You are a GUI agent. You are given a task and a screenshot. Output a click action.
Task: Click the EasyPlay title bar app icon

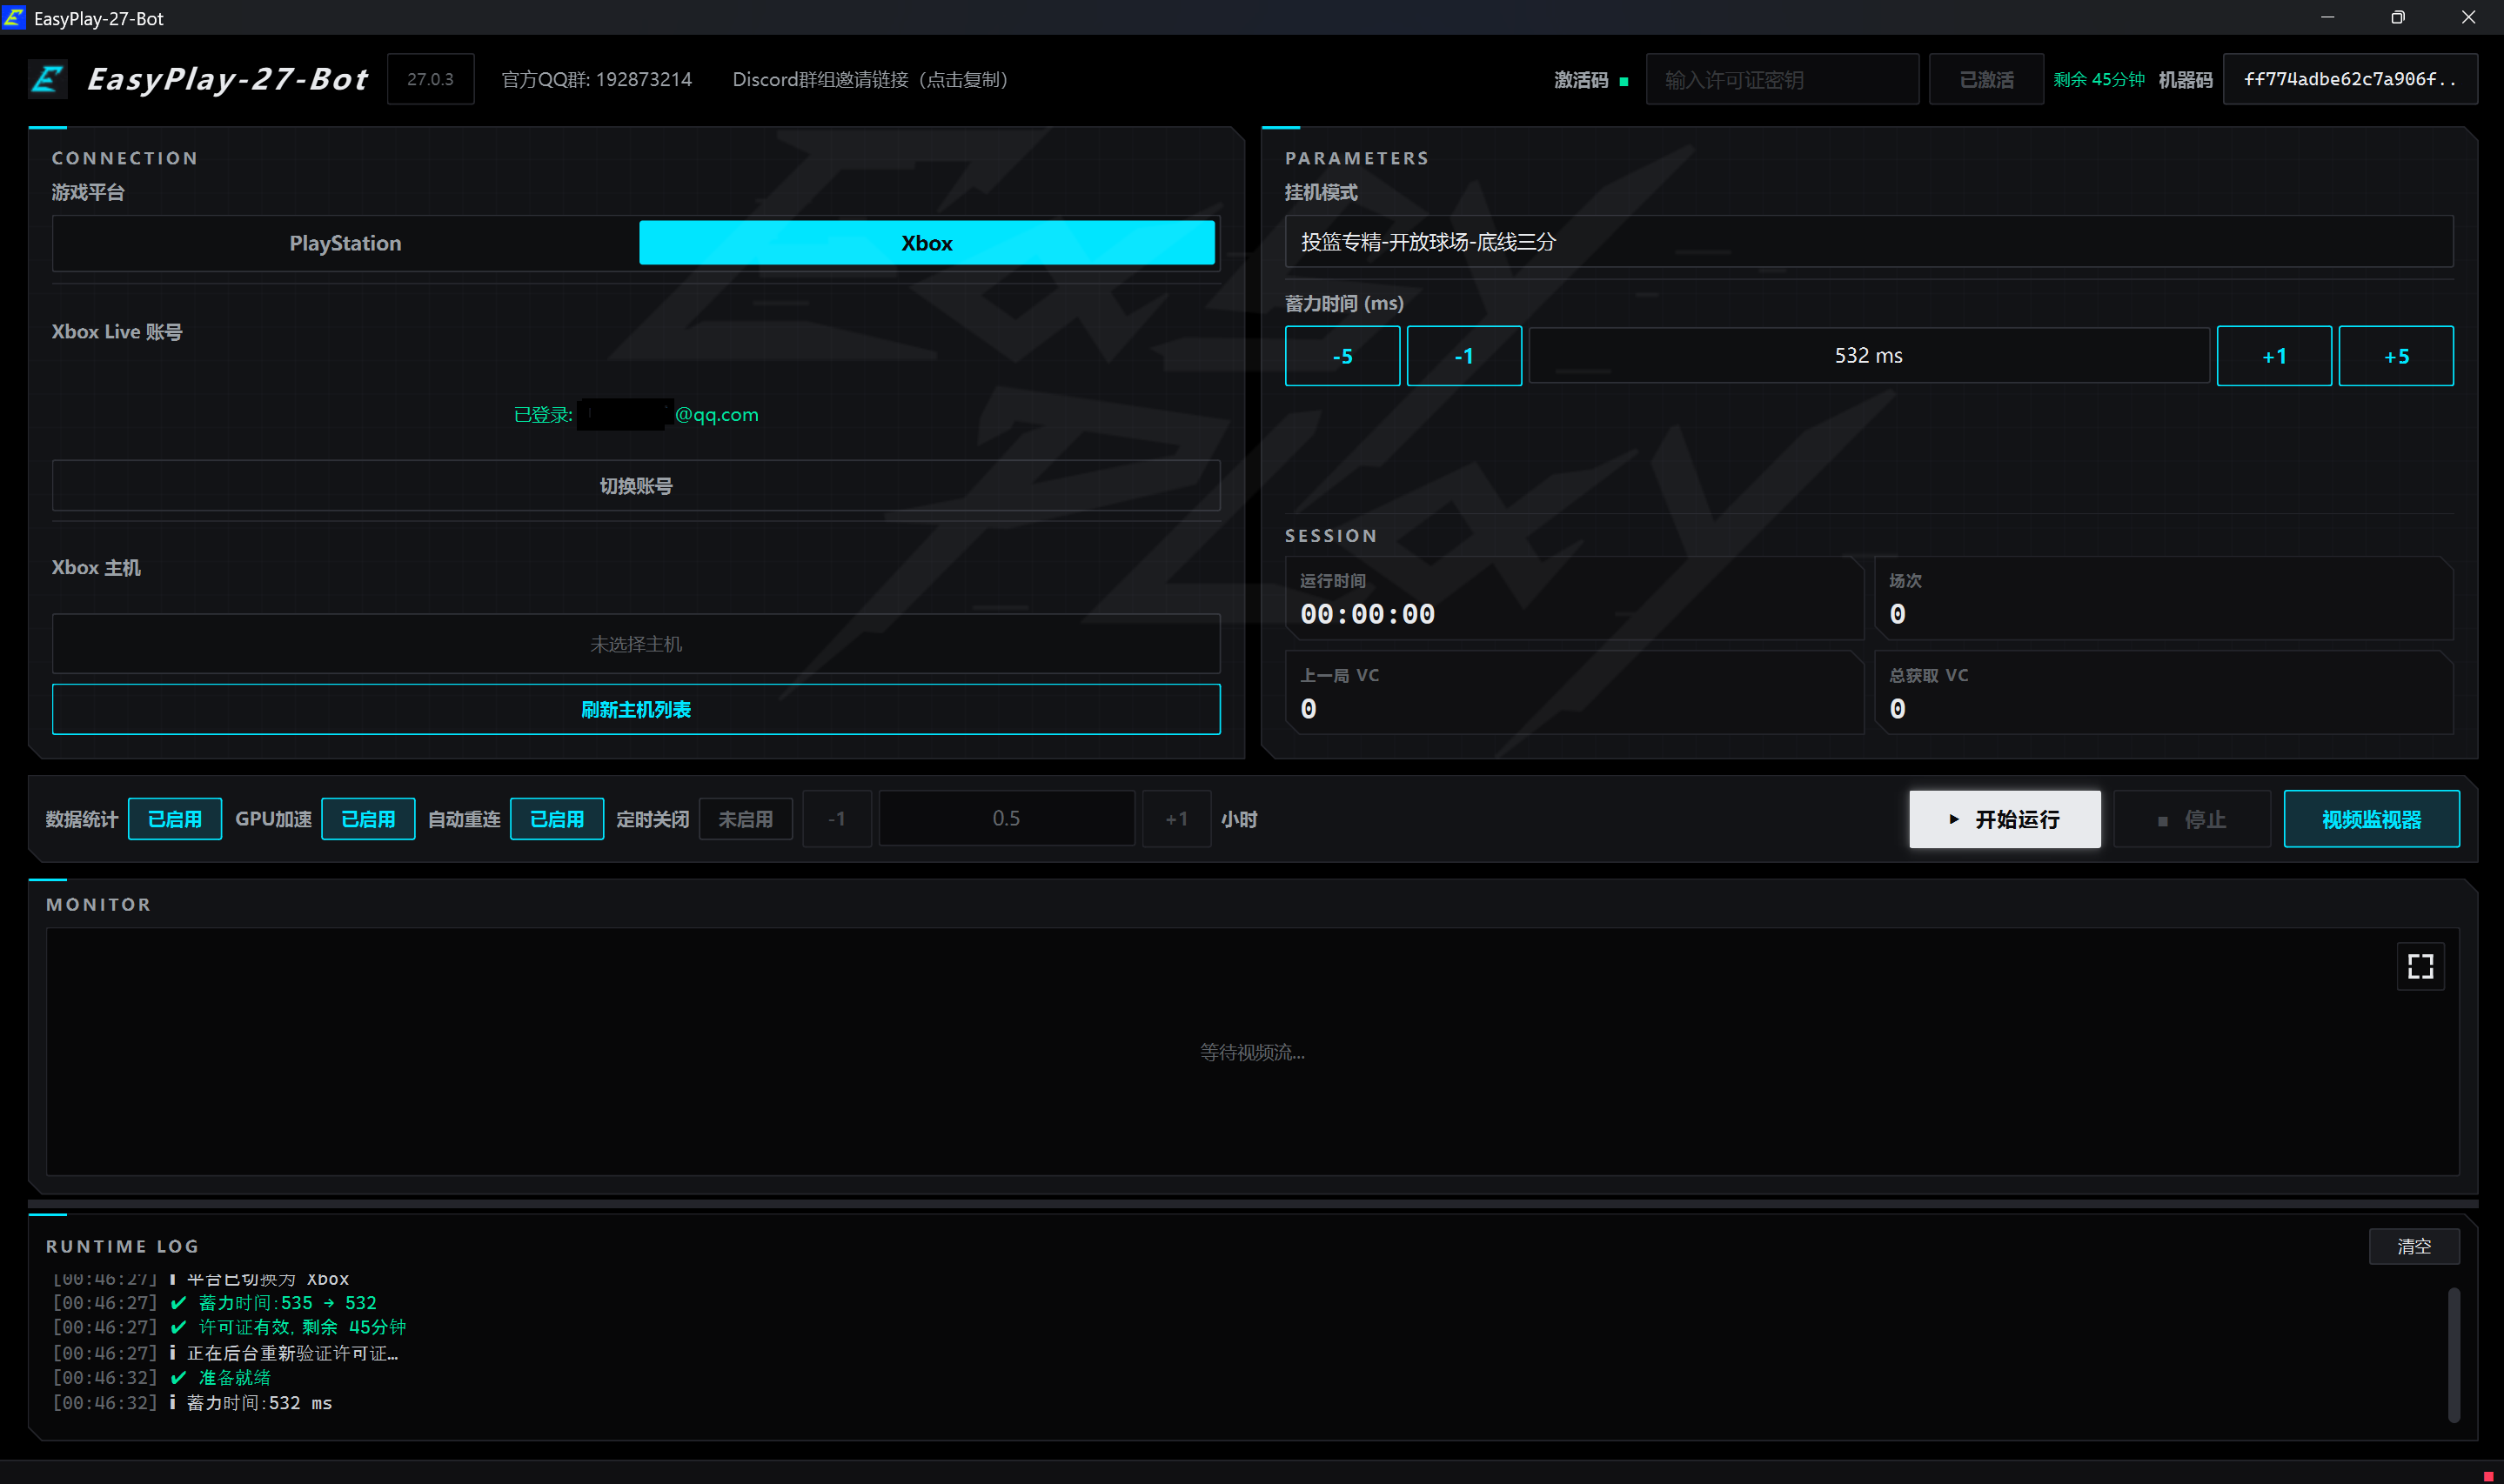click(x=14, y=18)
